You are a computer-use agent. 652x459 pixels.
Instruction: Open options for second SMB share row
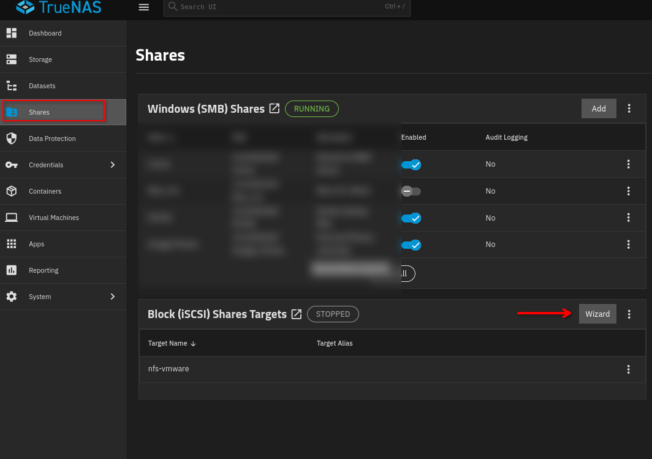[628, 191]
